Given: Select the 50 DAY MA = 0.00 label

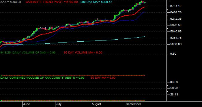Looking at the screenshot, I should tap(103, 78).
